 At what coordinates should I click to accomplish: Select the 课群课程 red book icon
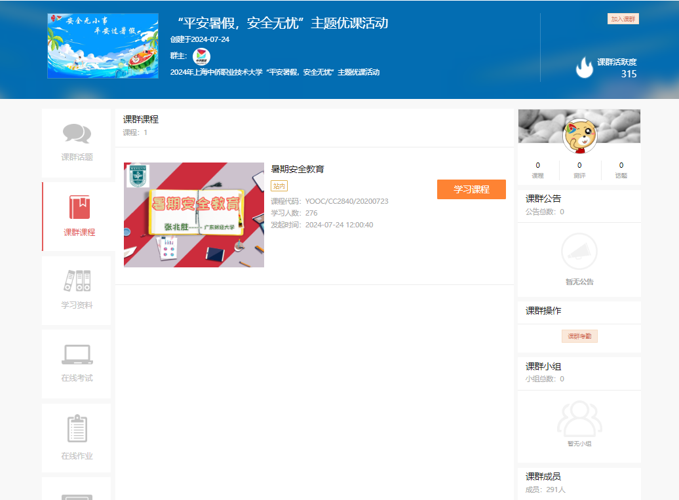80,207
